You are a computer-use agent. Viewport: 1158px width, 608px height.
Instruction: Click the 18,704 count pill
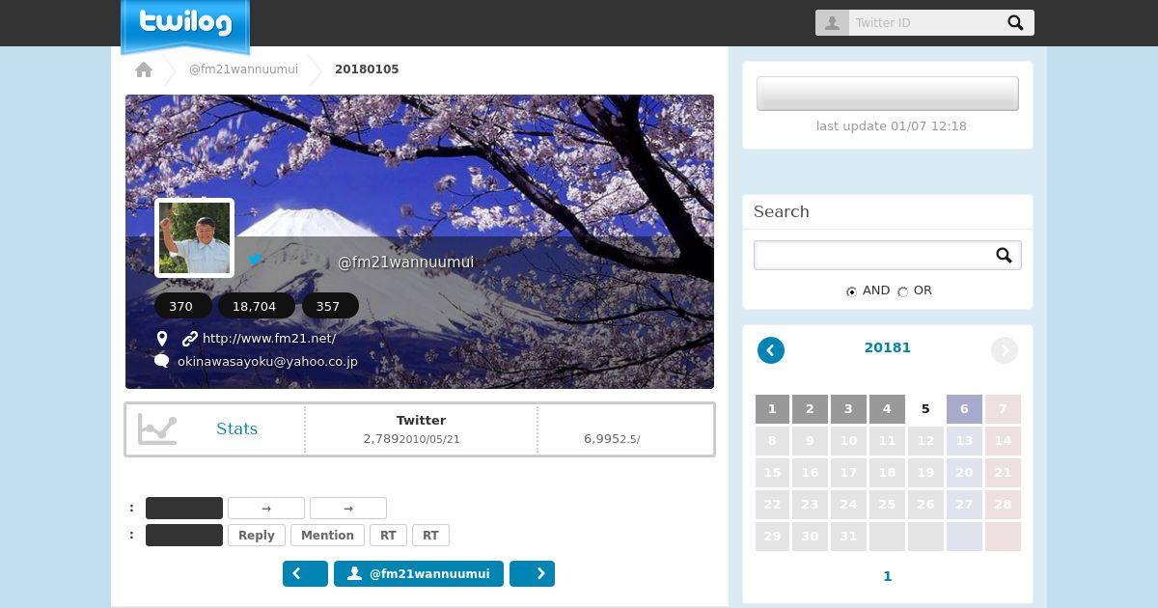tap(255, 306)
